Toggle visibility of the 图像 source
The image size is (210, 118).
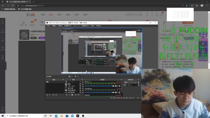80,84
